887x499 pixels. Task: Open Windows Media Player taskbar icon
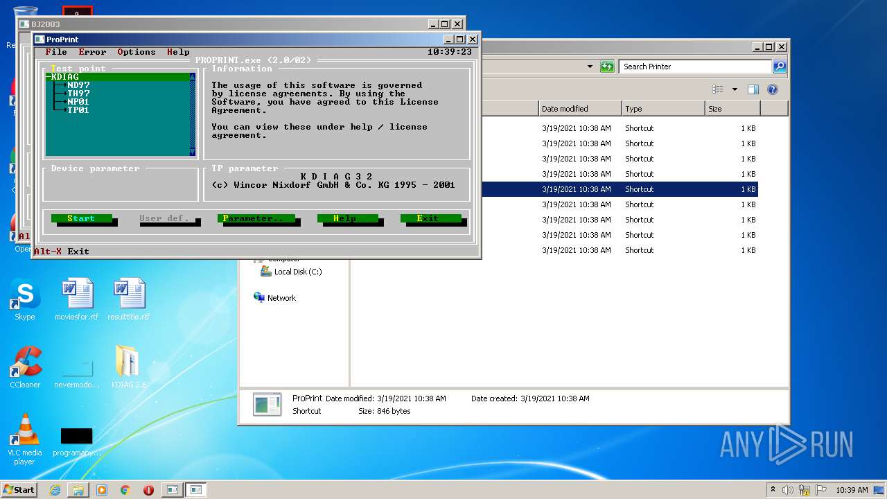(x=102, y=490)
